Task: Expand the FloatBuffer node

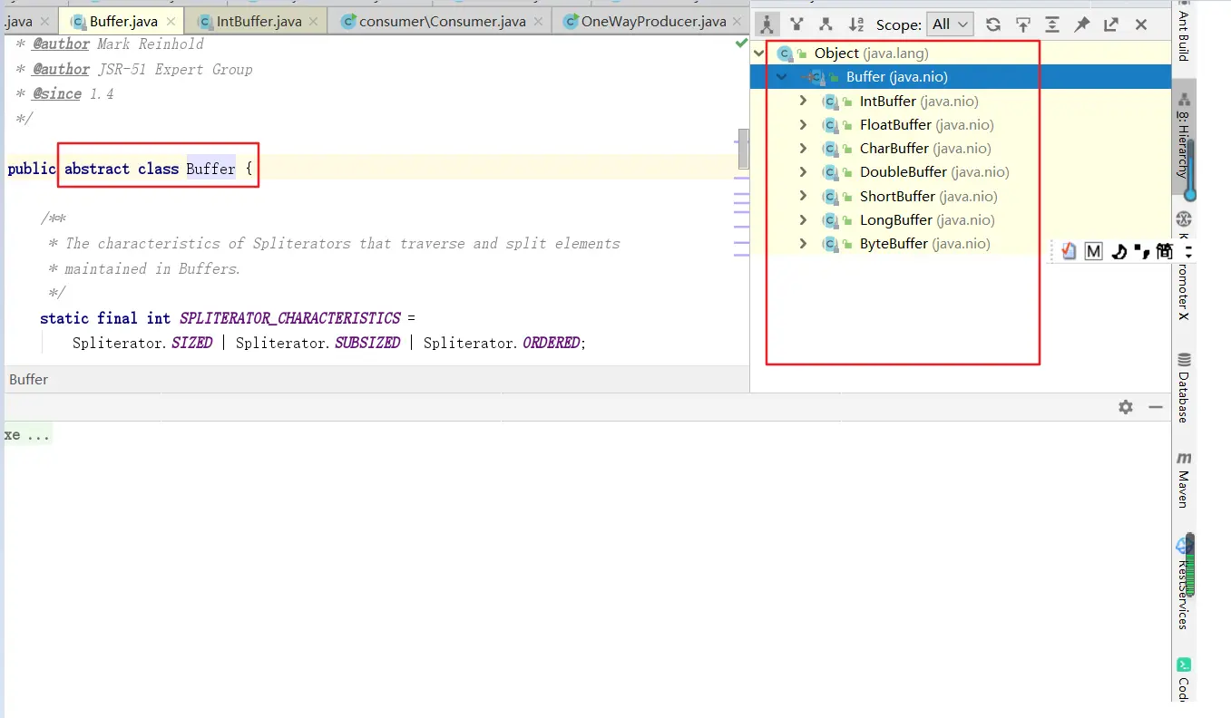Action: [x=803, y=124]
